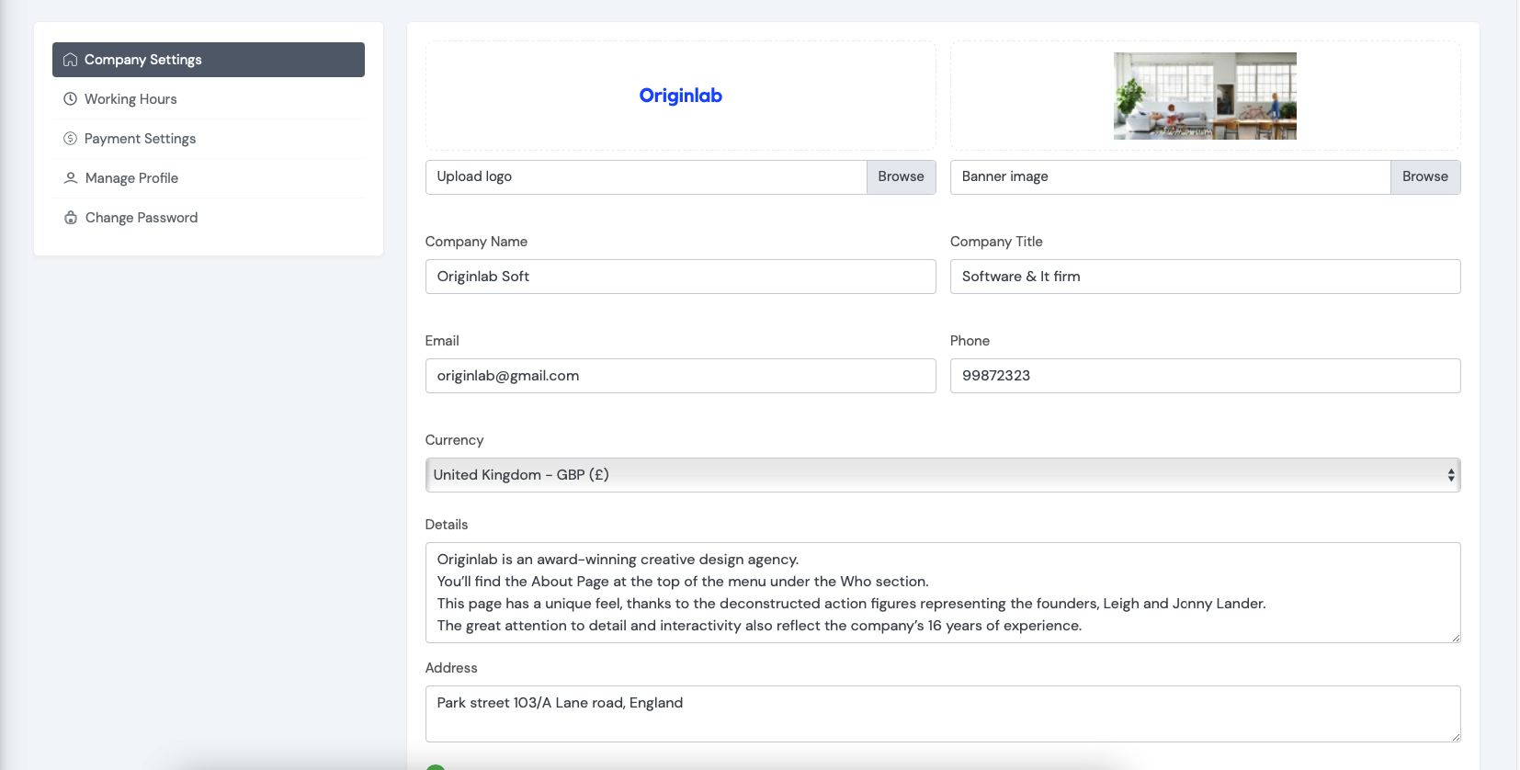Browse for a logo file
Image resolution: width=1520 pixels, height=770 pixels.
pos(901,176)
